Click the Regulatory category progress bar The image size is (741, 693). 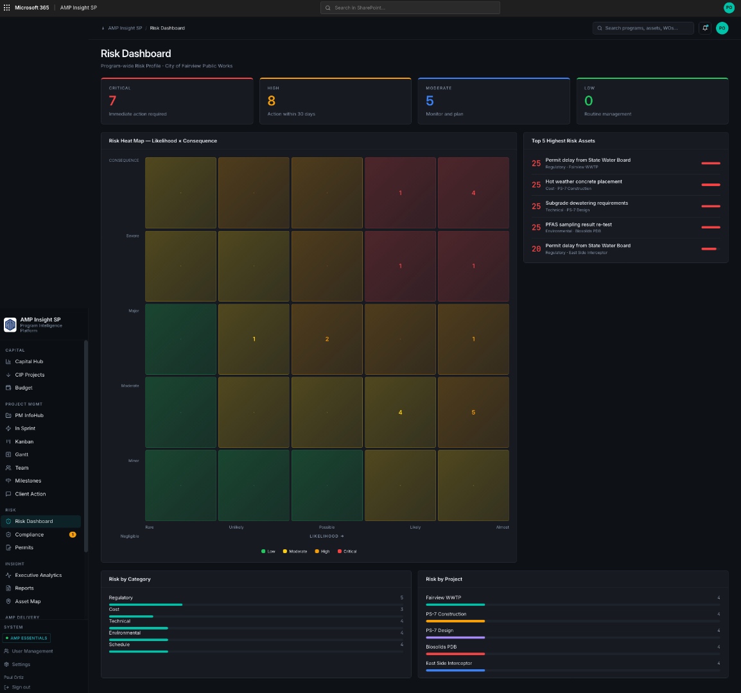(x=256, y=604)
